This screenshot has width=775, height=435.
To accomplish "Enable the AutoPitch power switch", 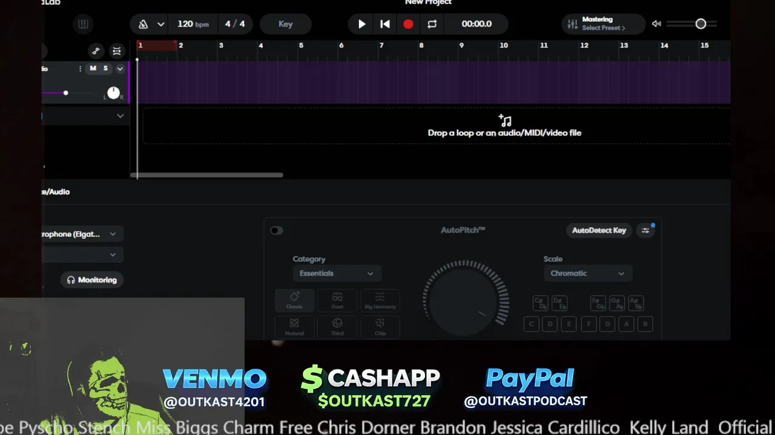I will point(276,230).
